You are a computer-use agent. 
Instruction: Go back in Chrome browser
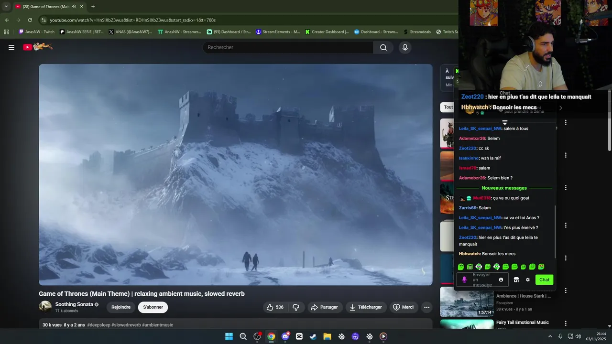[7, 20]
